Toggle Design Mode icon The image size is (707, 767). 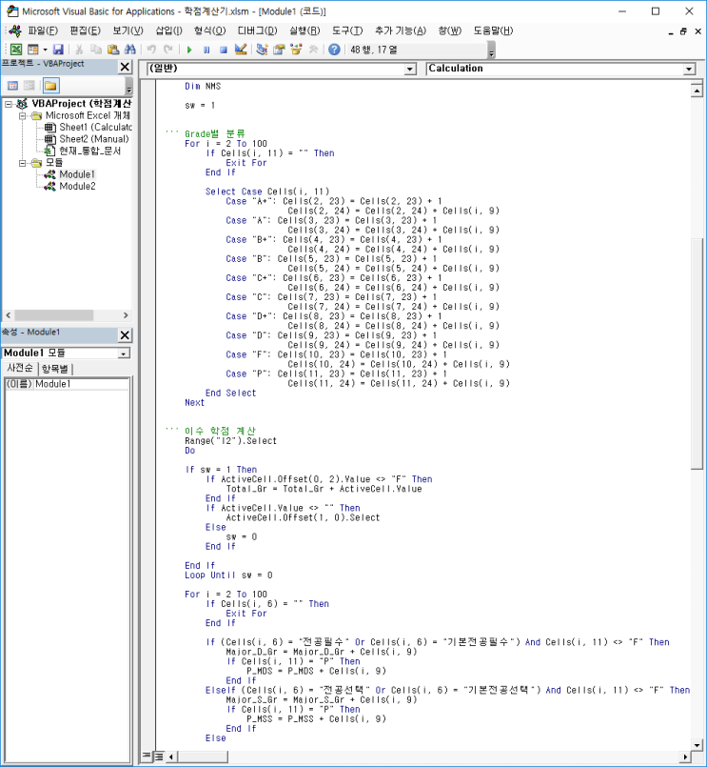(241, 50)
